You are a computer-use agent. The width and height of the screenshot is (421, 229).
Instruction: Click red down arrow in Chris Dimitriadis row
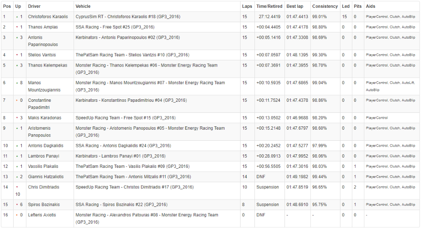point(17,187)
